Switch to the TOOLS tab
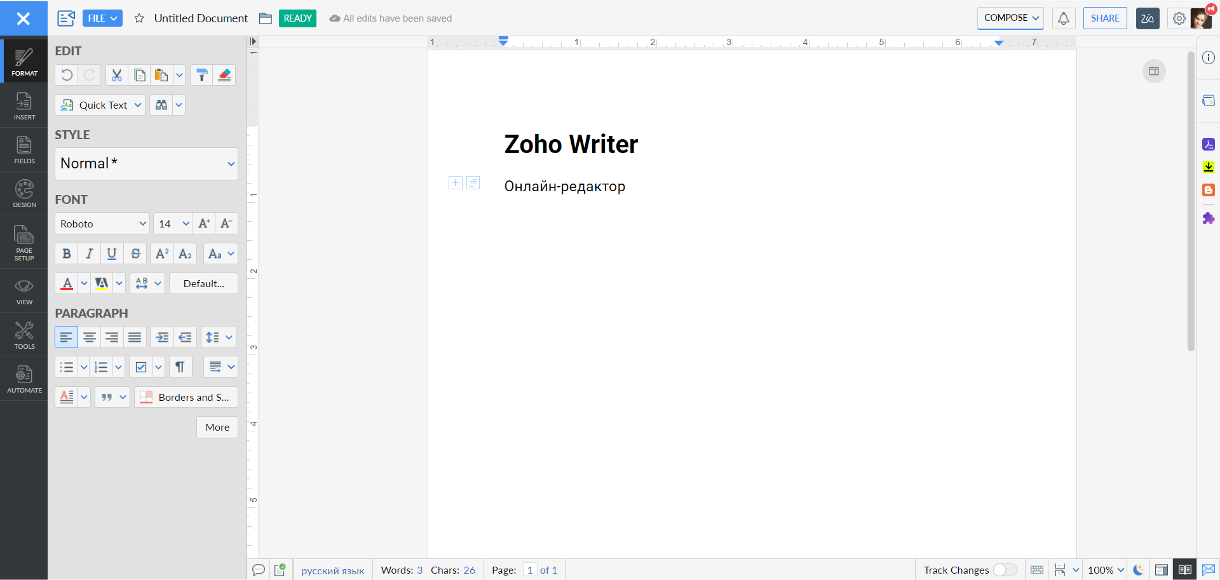 24,335
